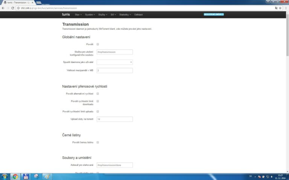Open the Statistiky dropdown menu
This screenshot has height=180, width=289.
125,15
